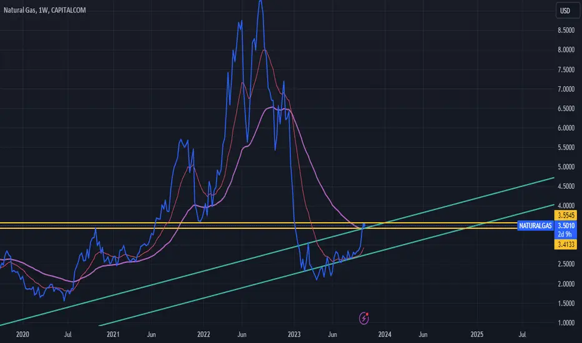Screen dimensions: 582x343
Task: Click the 7.5000 price axis label
Action: (566, 70)
